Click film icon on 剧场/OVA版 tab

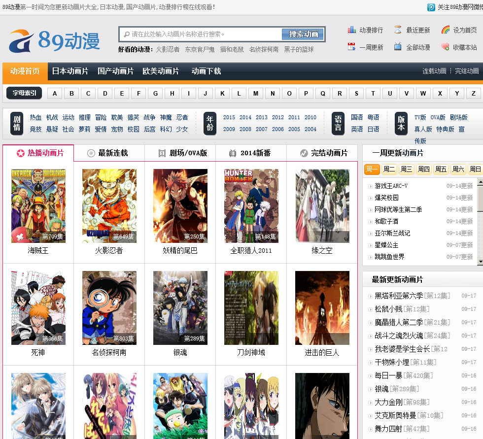(162, 153)
